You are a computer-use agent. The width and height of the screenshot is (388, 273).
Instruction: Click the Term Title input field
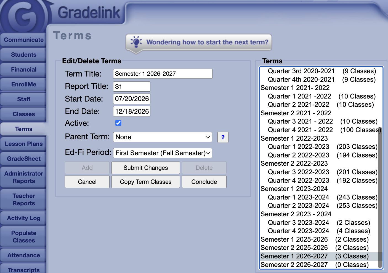[163, 74]
